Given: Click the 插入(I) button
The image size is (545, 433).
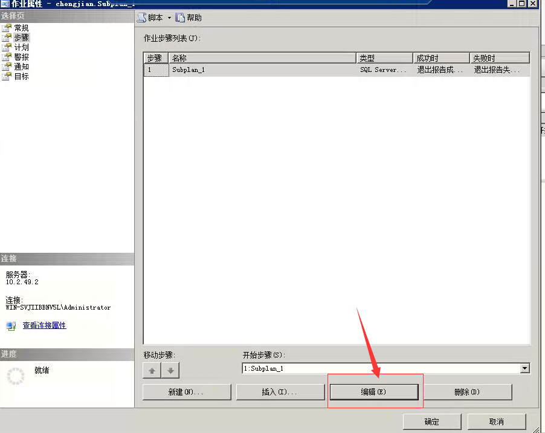Looking at the screenshot, I should 280,392.
